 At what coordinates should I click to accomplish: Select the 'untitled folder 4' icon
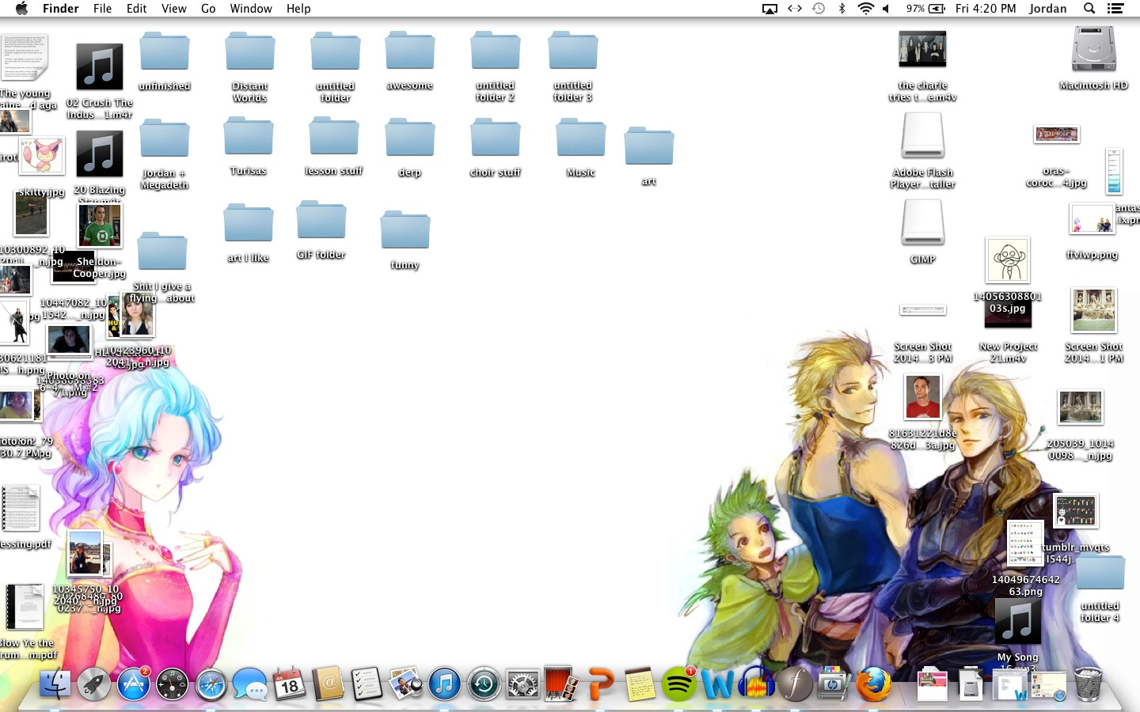(x=1100, y=573)
